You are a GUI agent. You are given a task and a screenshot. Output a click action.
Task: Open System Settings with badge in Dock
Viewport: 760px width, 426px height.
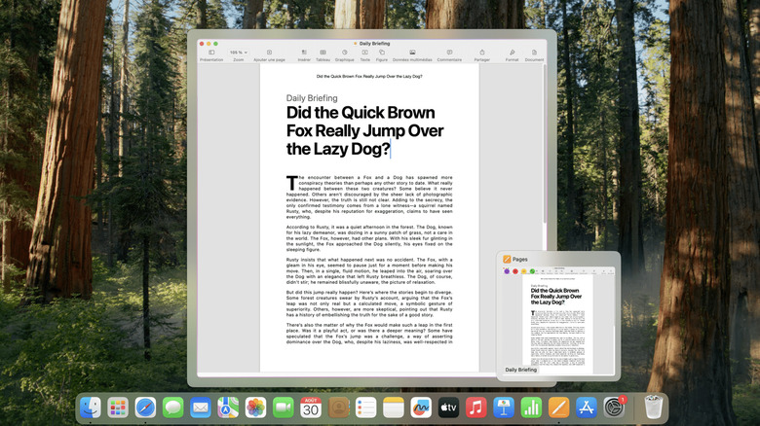614,408
